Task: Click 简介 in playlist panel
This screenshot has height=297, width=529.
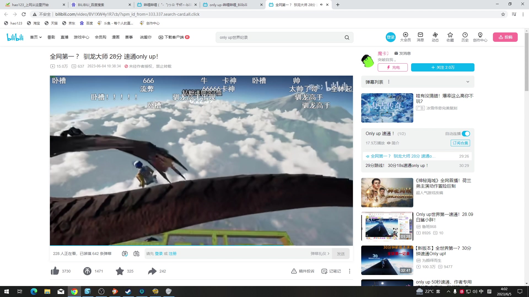Action: 393,143
